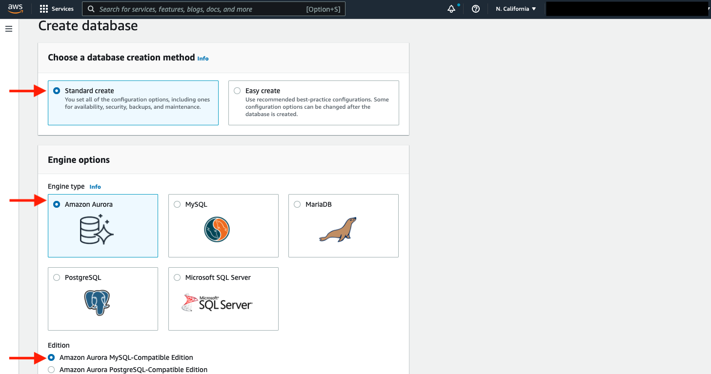
Task: Click the search magnifier icon
Action: (x=91, y=9)
